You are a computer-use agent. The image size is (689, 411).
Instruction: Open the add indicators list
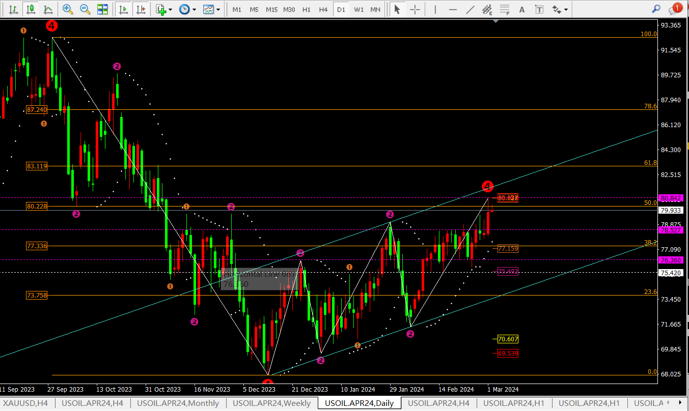pos(161,9)
